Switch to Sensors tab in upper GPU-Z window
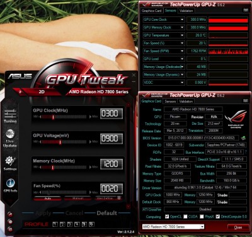The image size is (252, 237). [x=170, y=10]
